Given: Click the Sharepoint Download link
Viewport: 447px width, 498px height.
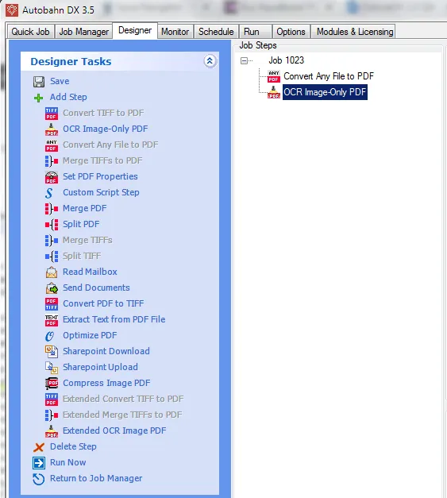Looking at the screenshot, I should tap(106, 351).
